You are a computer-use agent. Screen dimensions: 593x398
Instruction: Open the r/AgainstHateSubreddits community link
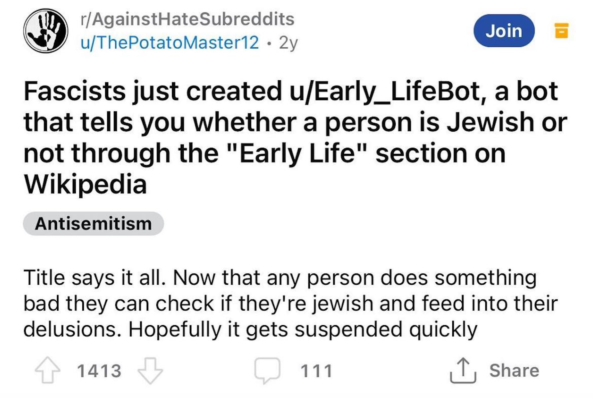[188, 19]
